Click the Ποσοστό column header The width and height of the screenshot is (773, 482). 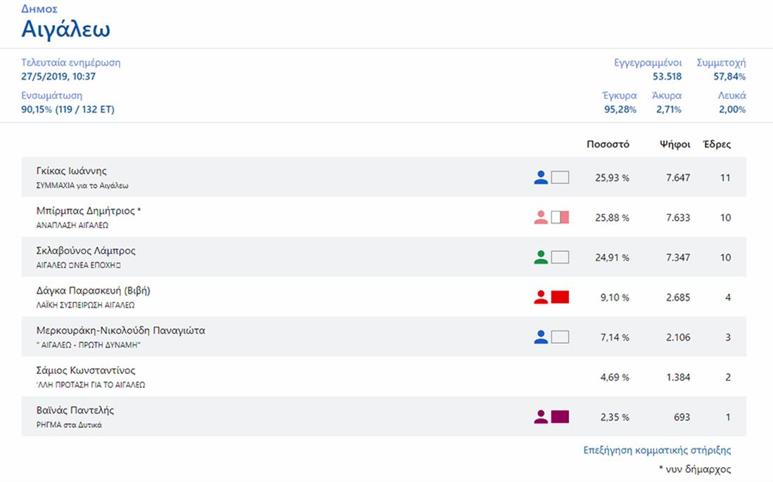pyautogui.click(x=608, y=145)
